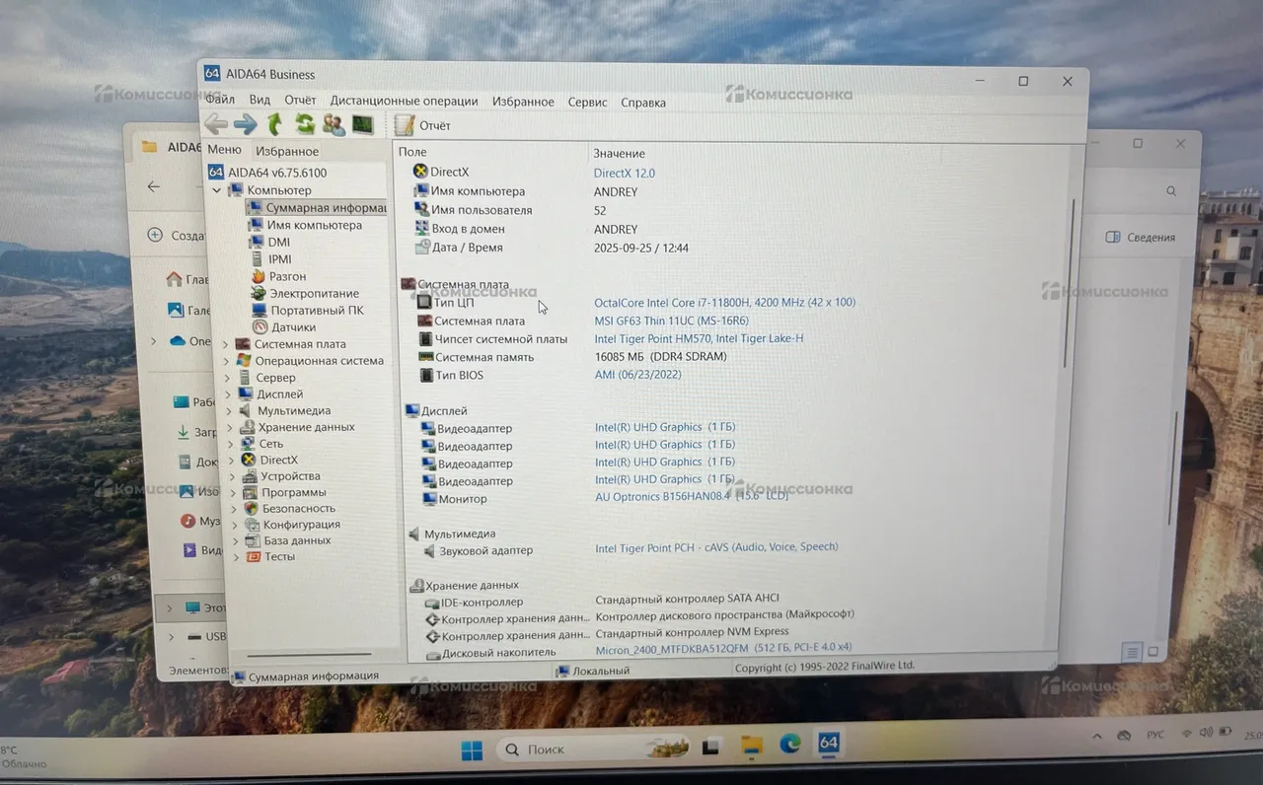Select the Датчики tree item
Image resolution: width=1263 pixels, height=785 pixels.
click(x=294, y=326)
